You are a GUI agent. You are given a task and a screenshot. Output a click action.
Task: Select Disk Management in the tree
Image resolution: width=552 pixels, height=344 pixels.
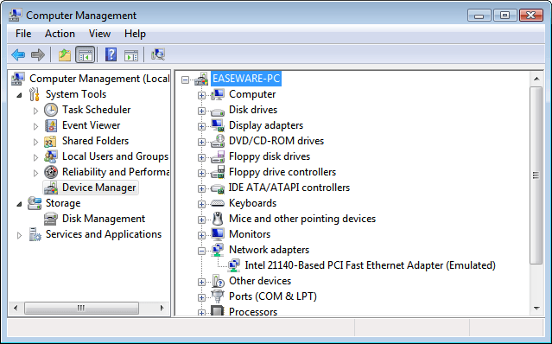point(104,219)
